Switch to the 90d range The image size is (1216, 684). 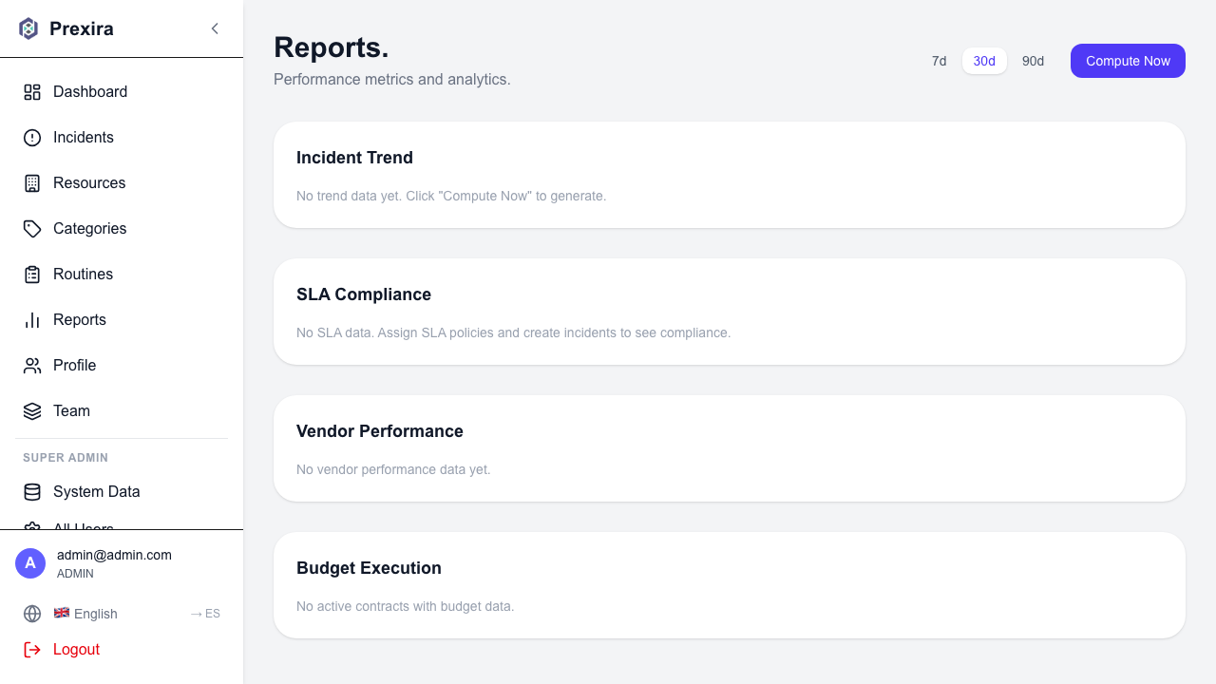point(1033,61)
